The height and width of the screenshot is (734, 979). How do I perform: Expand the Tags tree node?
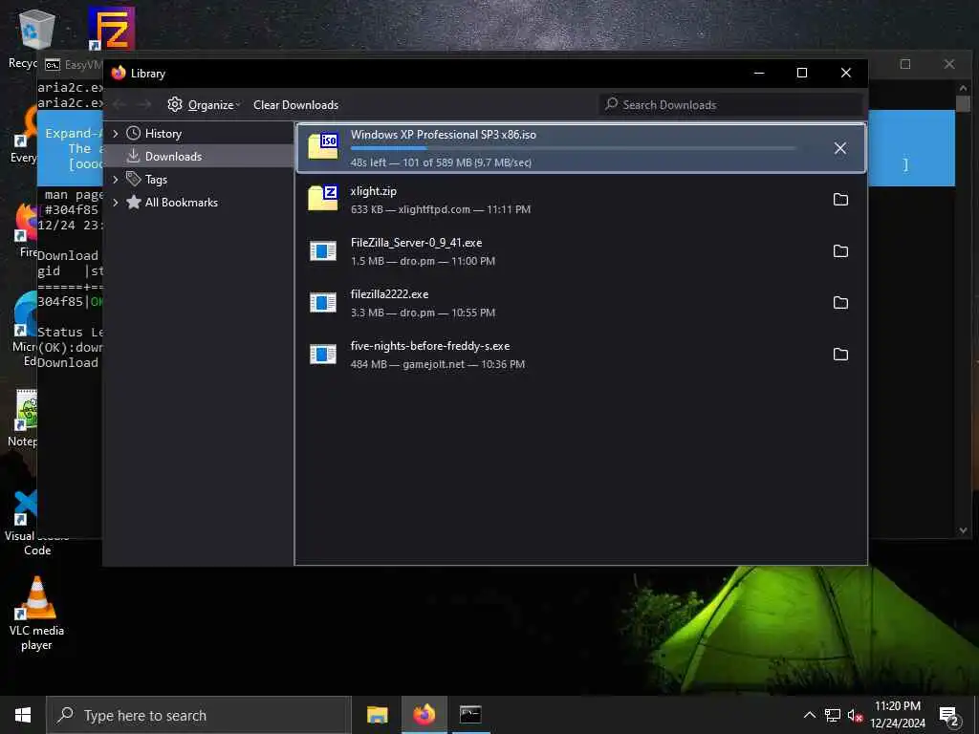116,180
